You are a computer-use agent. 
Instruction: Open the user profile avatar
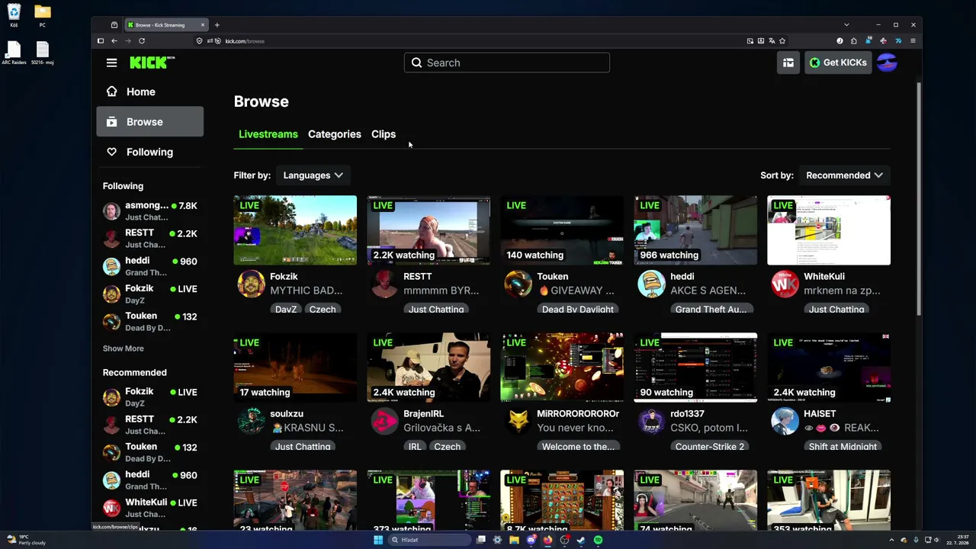click(887, 63)
